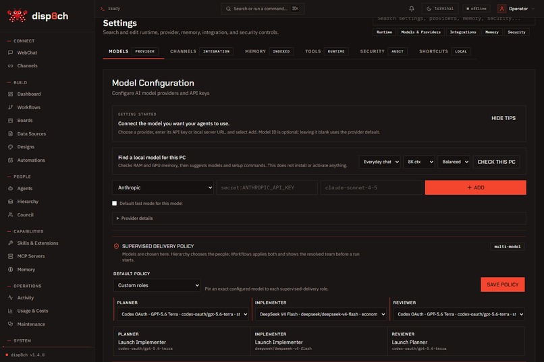The height and width of the screenshot is (362, 544).
Task: Click Launch Planner in Reviewer card
Action: (x=410, y=342)
